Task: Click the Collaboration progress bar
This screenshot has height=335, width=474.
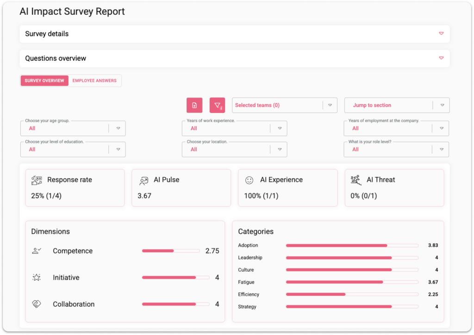Action: coord(175,304)
